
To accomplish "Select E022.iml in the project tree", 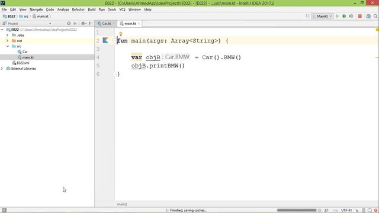I will click(x=47, y=63).
